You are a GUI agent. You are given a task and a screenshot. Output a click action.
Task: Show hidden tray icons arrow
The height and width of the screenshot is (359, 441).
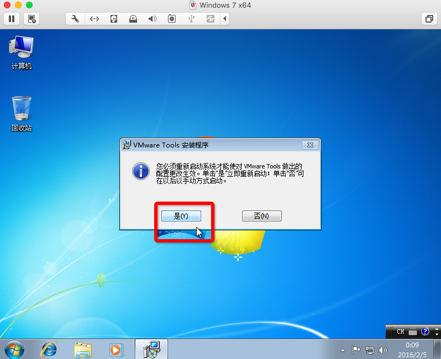click(343, 350)
